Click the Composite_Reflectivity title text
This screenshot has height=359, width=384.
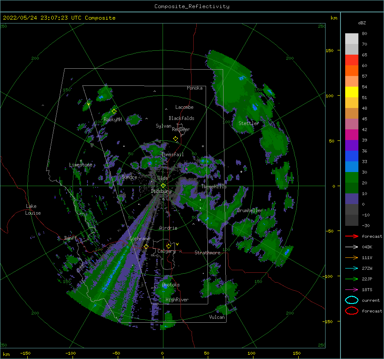pos(192,6)
